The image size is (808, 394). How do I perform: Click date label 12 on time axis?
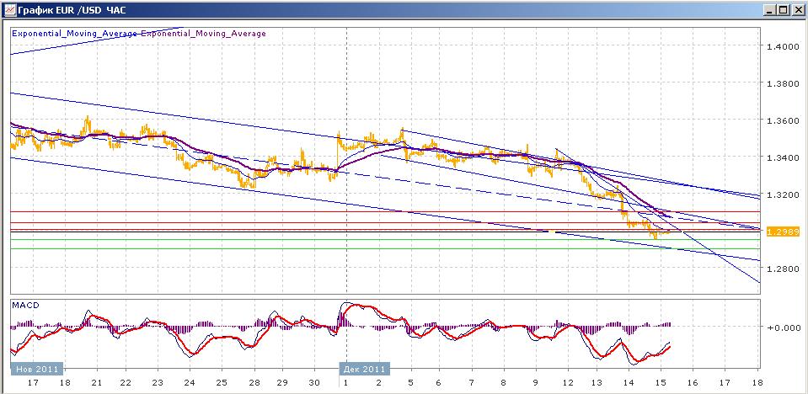pos(567,383)
